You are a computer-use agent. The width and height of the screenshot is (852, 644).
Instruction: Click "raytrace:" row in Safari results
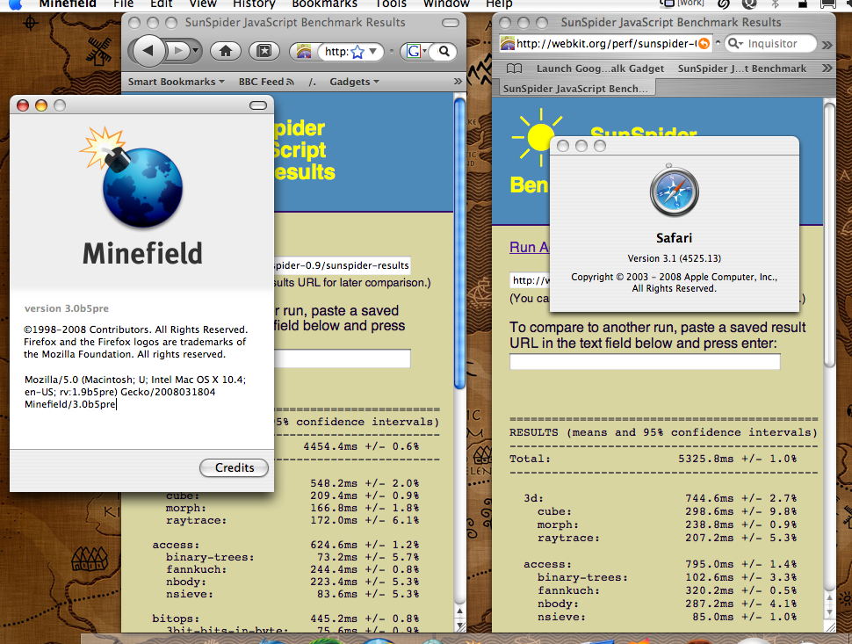[667, 538]
